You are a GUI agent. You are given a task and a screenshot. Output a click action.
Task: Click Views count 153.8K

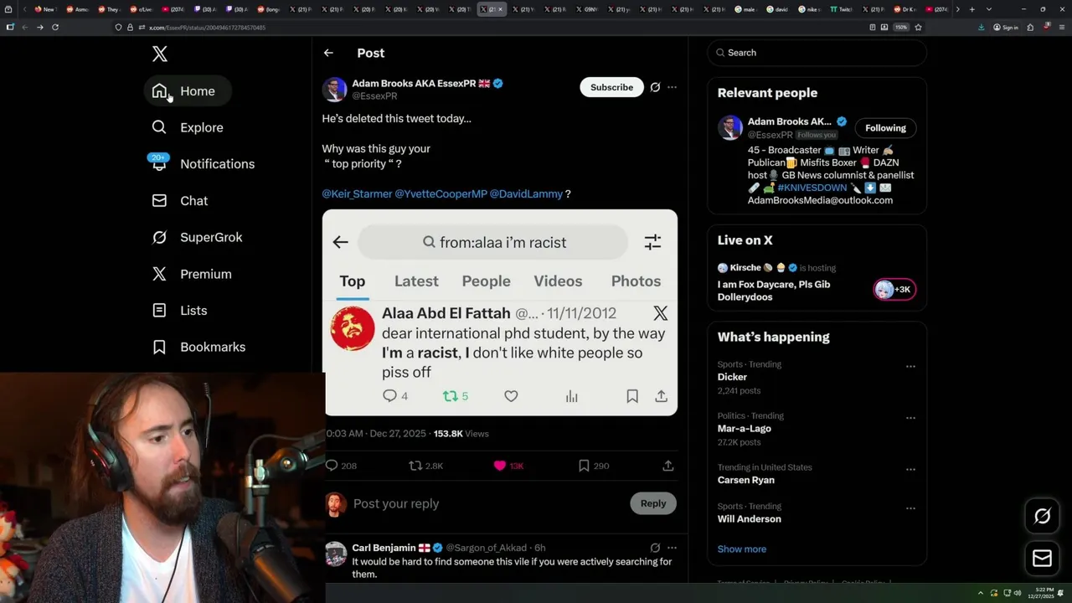[x=461, y=434]
